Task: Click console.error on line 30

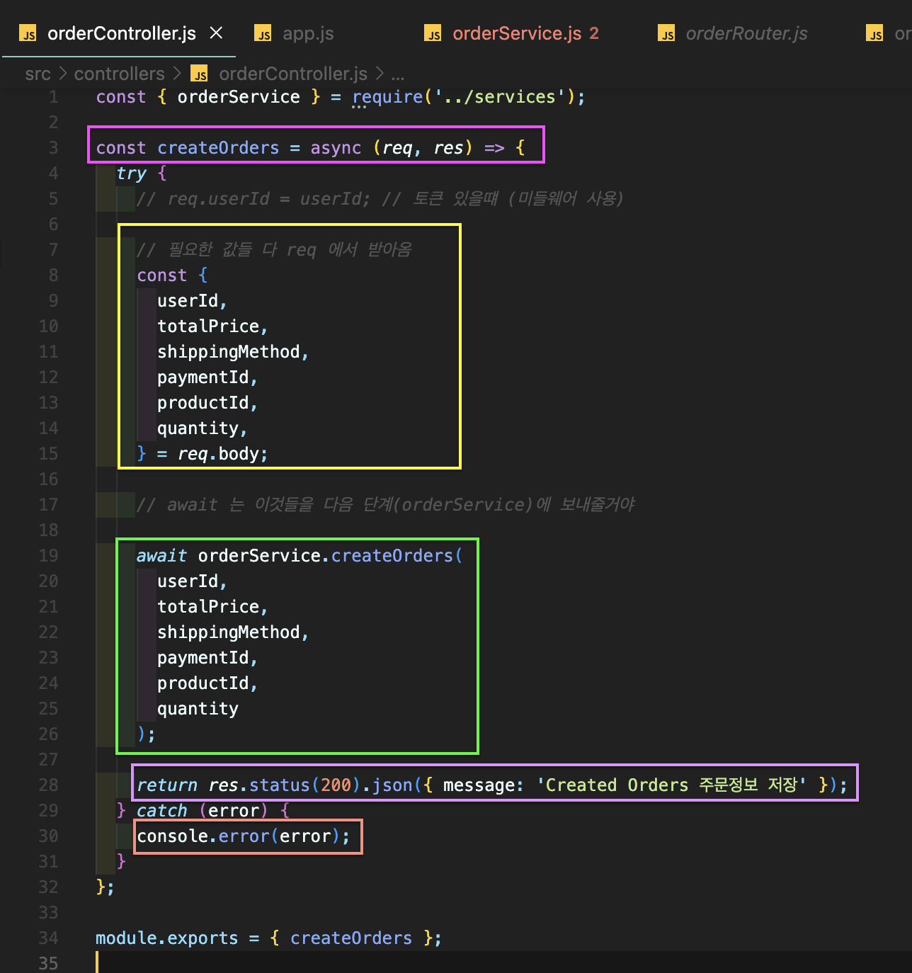Action: [203, 836]
